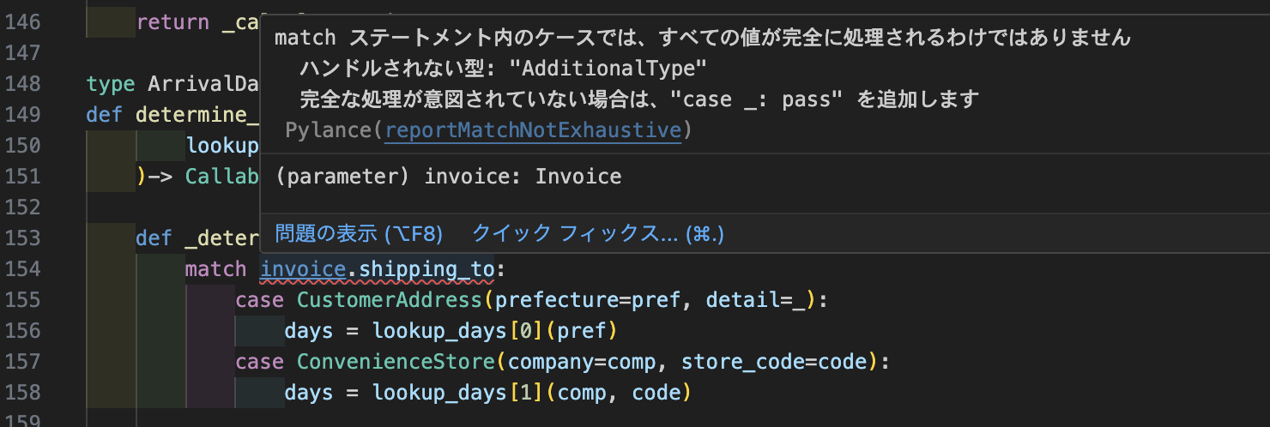
Task: Click 'Pylance' source label in popup
Action: tap(329, 129)
